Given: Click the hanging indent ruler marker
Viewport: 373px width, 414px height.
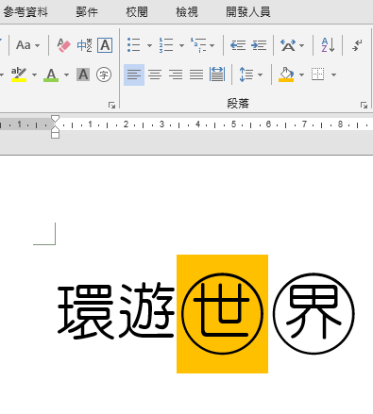Looking at the screenshot, I should tap(55, 129).
